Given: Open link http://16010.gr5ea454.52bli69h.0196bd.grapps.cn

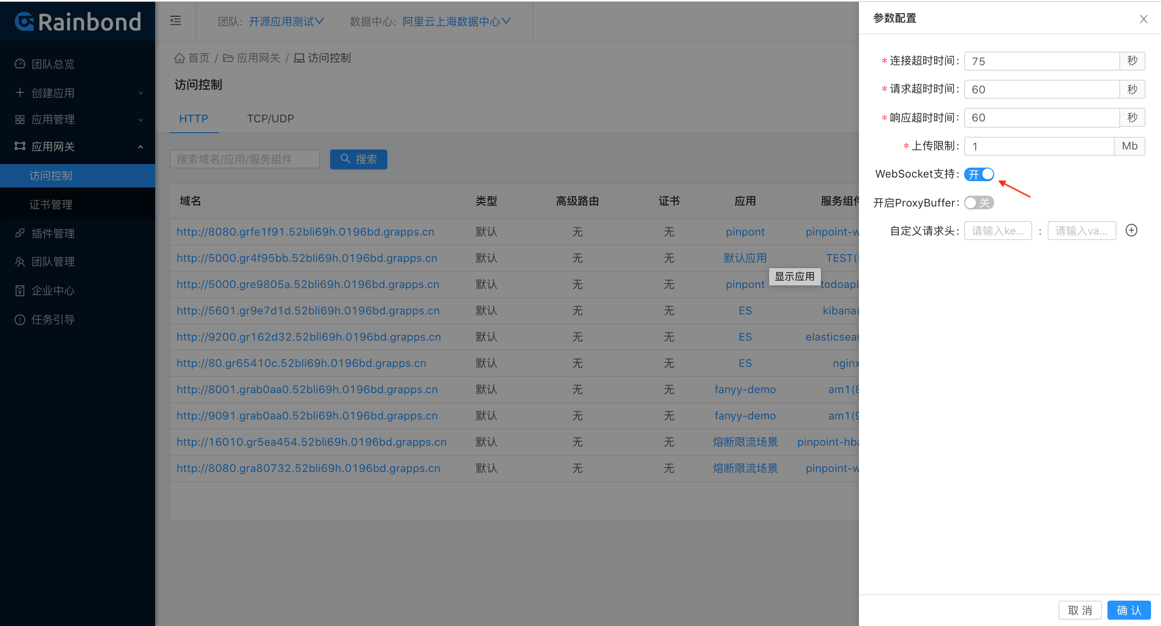Looking at the screenshot, I should click(312, 442).
